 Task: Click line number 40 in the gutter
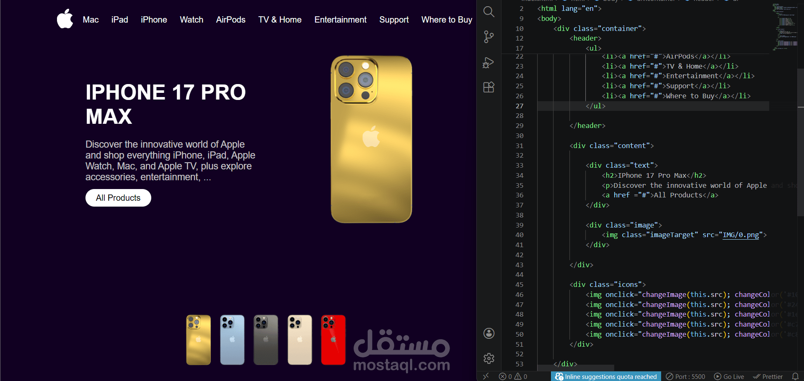519,235
